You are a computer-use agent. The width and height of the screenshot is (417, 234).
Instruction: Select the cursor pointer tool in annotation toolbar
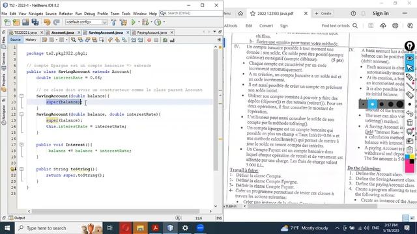(x=410, y=68)
